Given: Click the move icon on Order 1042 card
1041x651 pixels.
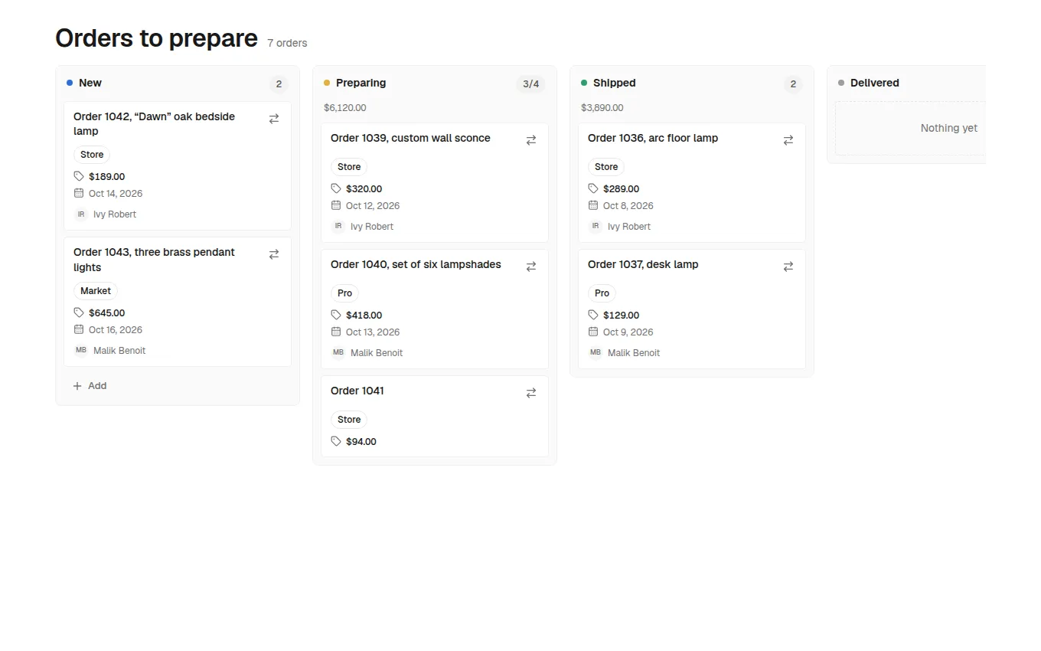Looking at the screenshot, I should (x=274, y=119).
